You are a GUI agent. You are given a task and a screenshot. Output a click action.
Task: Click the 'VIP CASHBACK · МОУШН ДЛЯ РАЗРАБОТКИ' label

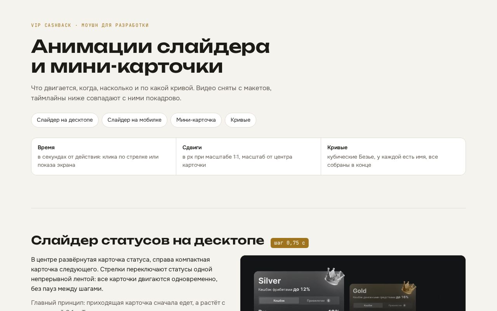pyautogui.click(x=90, y=25)
